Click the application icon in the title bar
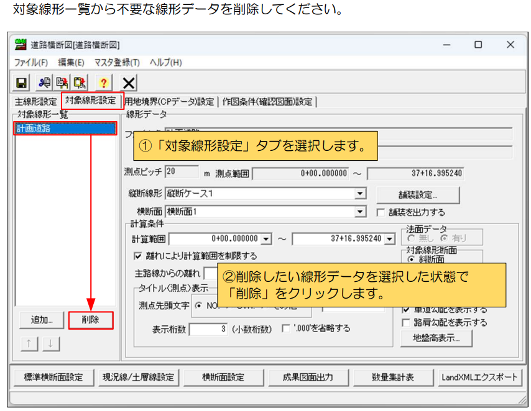531x411 pixels. (x=21, y=45)
